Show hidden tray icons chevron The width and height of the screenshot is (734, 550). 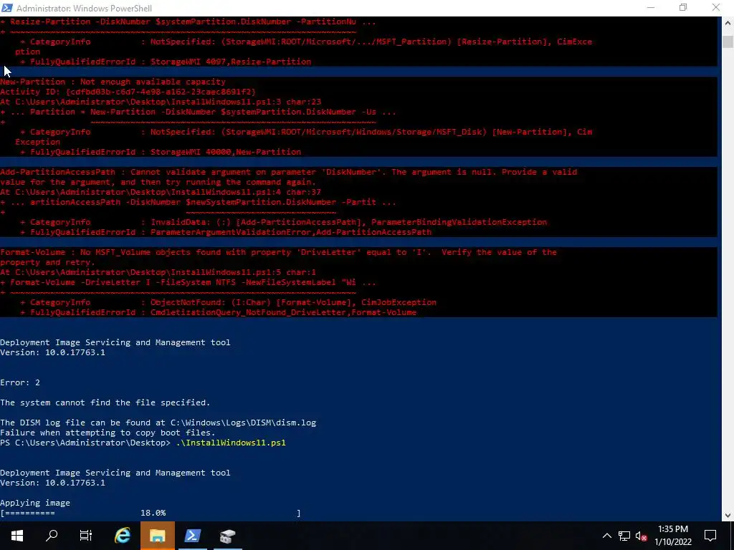606,536
